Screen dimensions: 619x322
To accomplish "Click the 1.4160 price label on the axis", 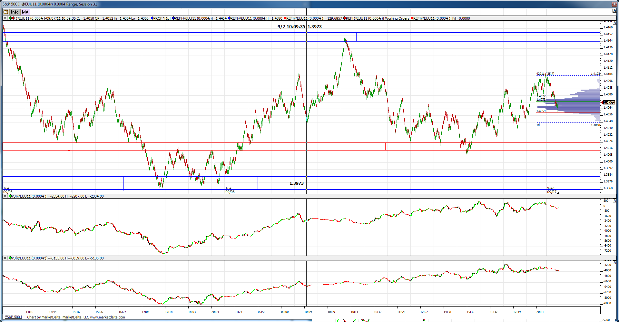I will click(608, 27).
